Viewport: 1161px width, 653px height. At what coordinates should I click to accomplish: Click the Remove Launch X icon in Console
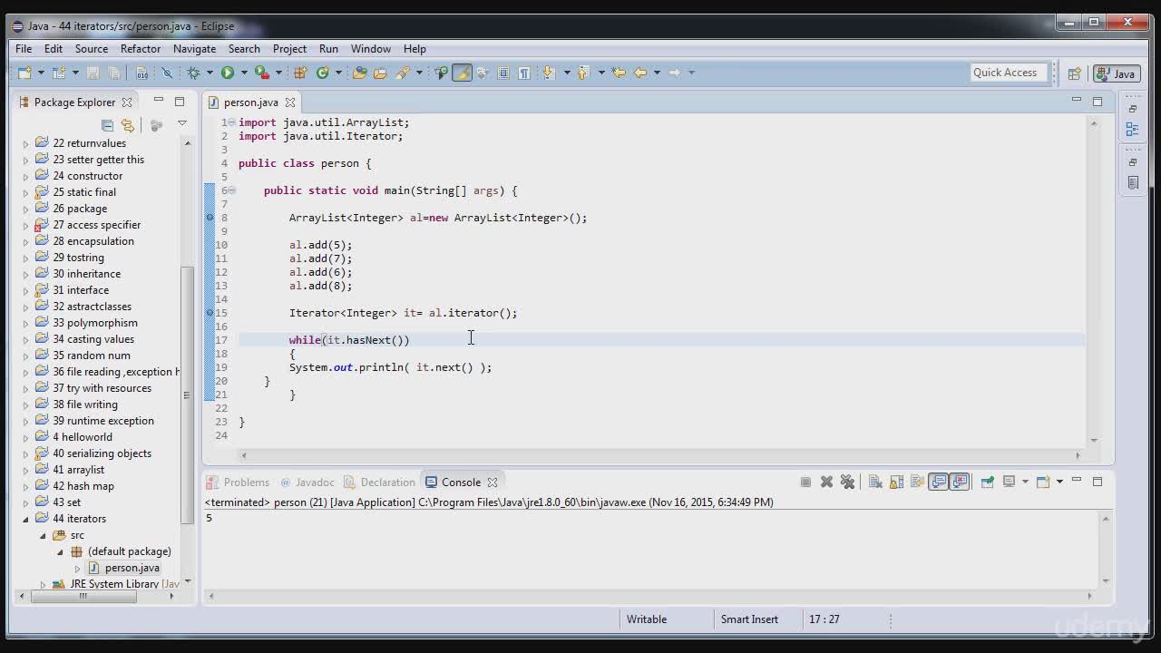826,482
